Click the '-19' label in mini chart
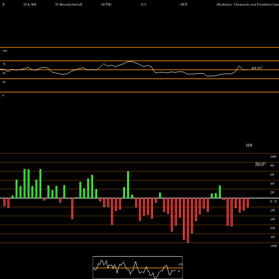 coord(180,264)
